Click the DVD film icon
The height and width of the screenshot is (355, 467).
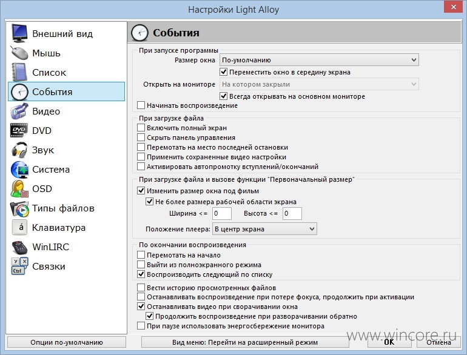[19, 130]
